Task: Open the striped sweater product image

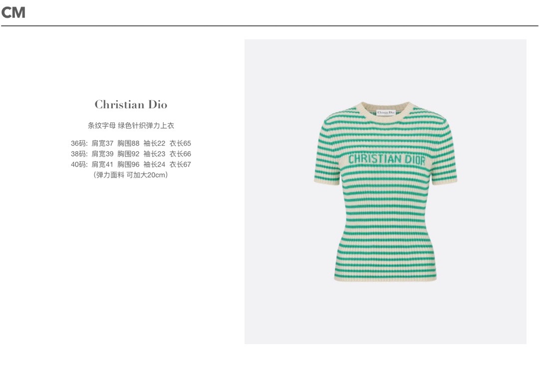Action: [385, 191]
